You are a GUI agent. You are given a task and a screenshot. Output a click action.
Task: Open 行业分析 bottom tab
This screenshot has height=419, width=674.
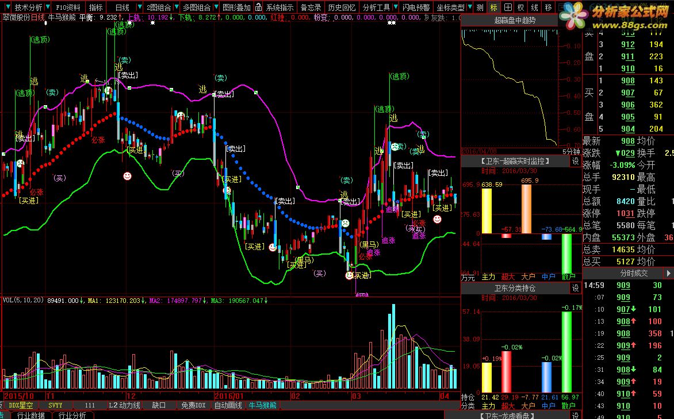click(72, 415)
